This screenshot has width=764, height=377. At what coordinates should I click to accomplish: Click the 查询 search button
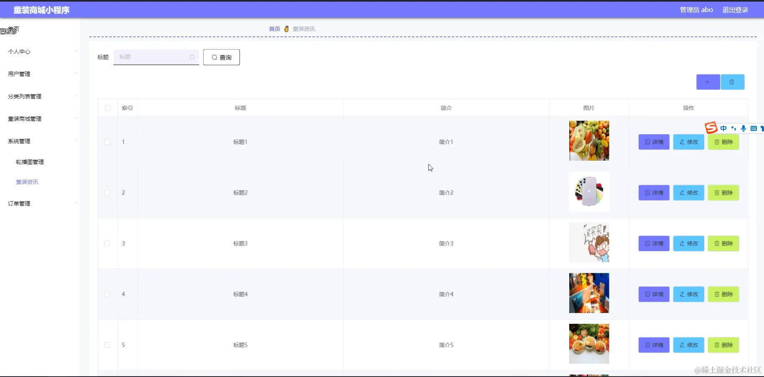click(222, 57)
